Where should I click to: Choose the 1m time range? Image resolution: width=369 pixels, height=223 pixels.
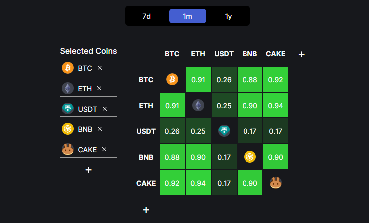187,16
